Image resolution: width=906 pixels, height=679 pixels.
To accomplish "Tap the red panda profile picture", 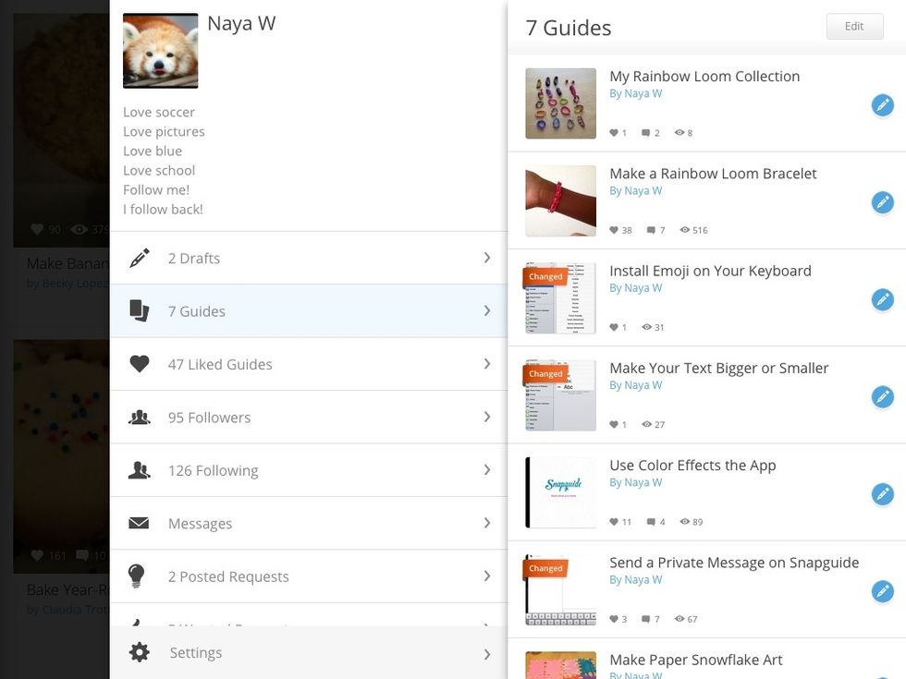I will click(161, 51).
